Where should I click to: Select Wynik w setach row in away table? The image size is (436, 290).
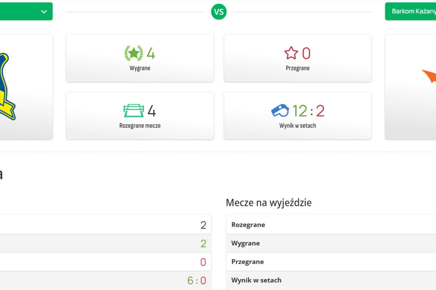256,280
